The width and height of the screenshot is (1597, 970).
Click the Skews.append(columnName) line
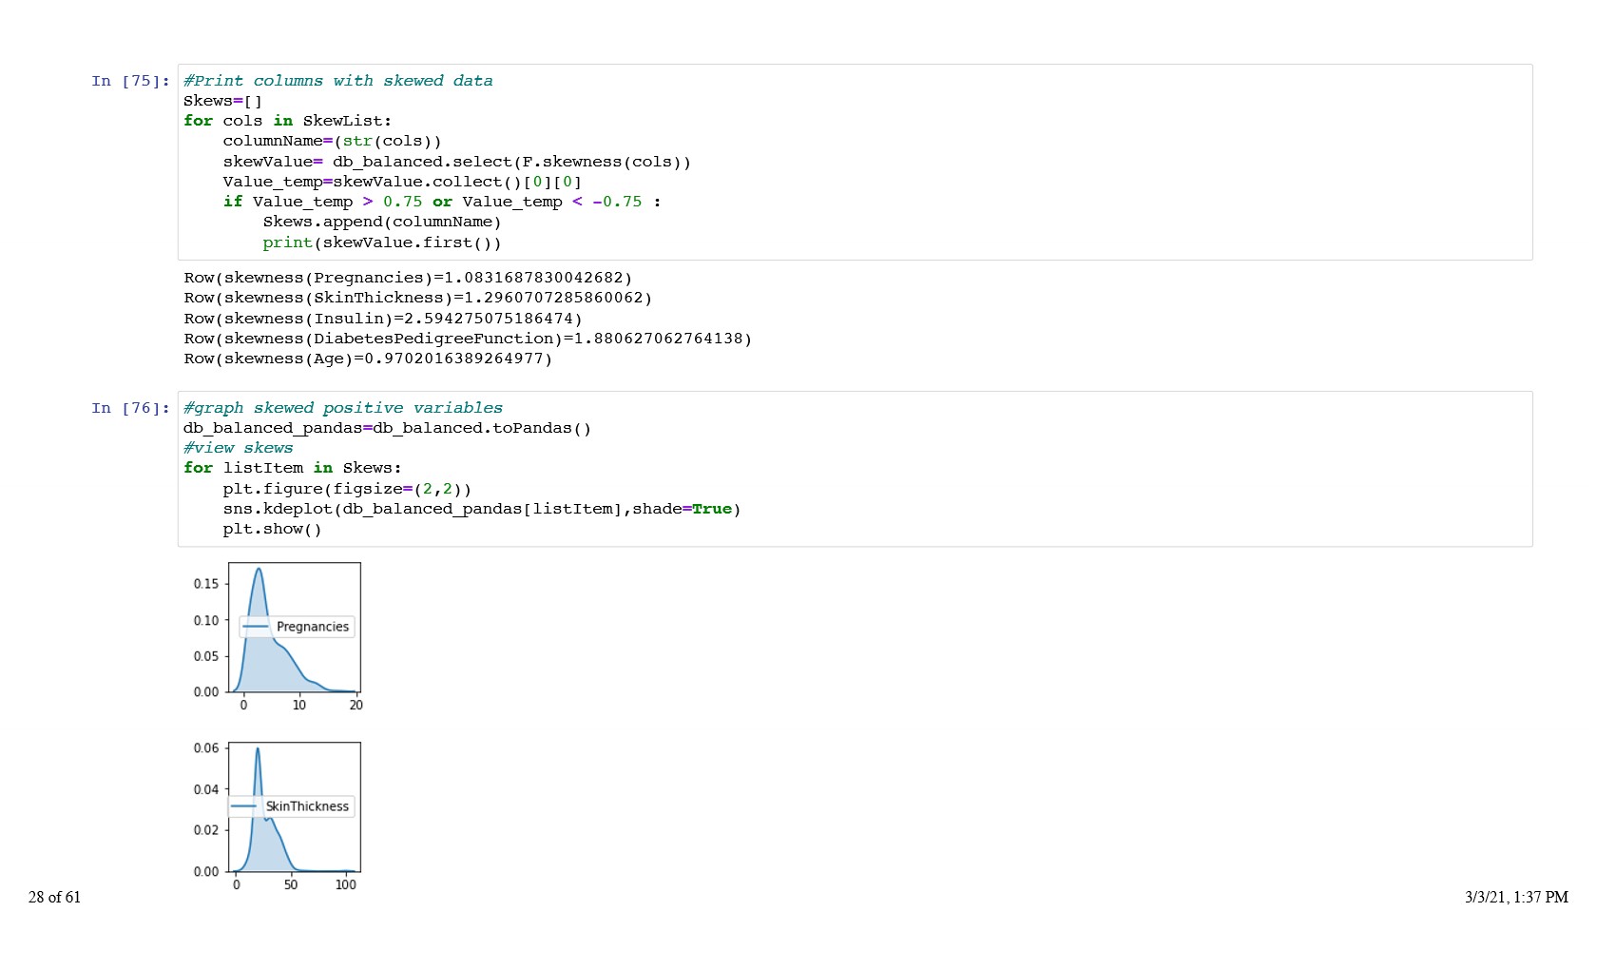[381, 222]
